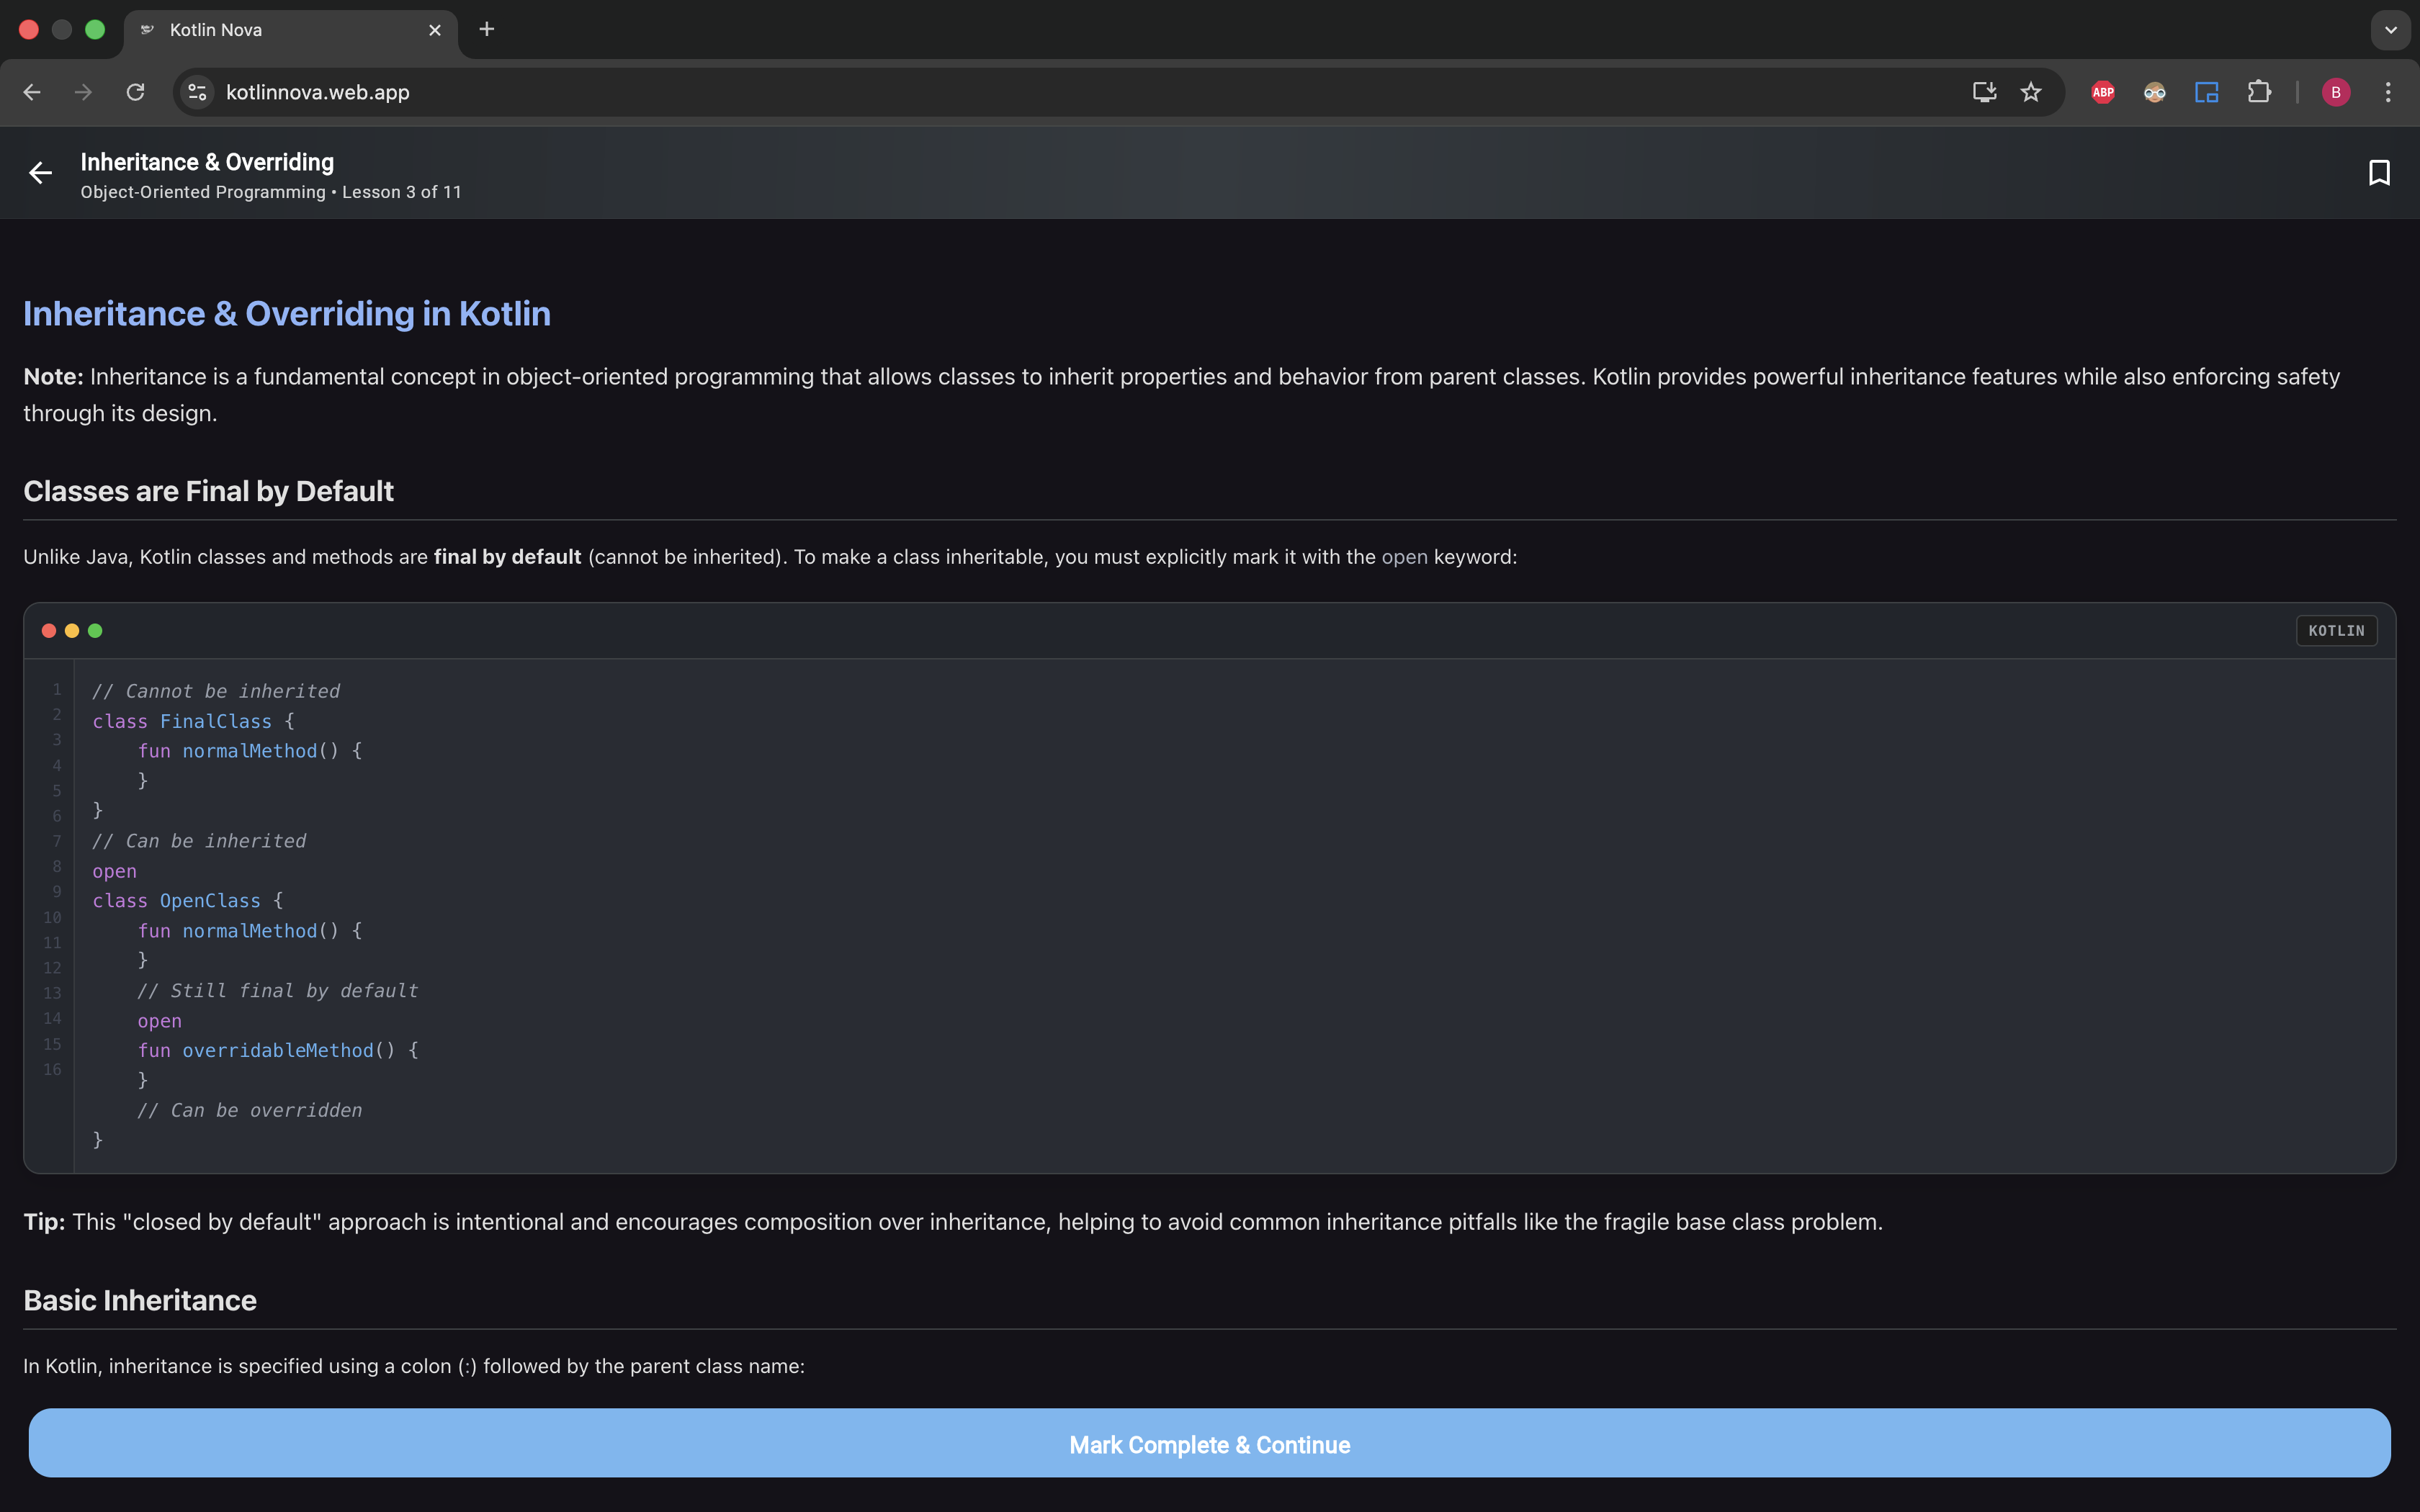Open site information in the address bar
The width and height of the screenshot is (2420, 1512).
tap(196, 91)
